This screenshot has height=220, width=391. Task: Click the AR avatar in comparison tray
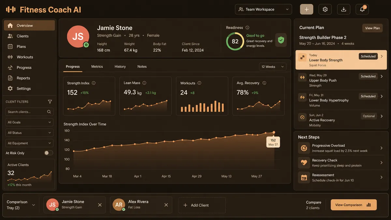tap(119, 205)
